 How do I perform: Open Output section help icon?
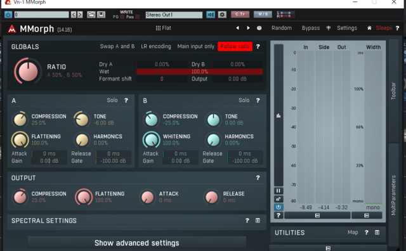pyautogui.click(x=258, y=177)
